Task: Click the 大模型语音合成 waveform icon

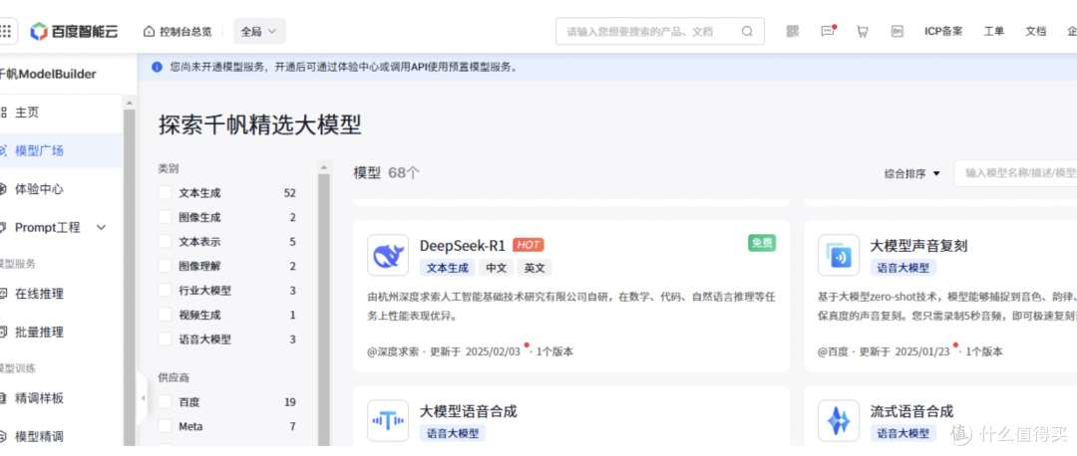Action: click(x=388, y=420)
